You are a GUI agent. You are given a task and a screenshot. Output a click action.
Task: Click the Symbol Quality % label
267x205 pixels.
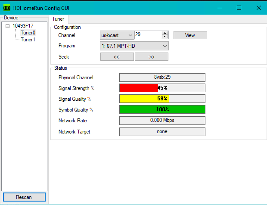[x=76, y=110]
